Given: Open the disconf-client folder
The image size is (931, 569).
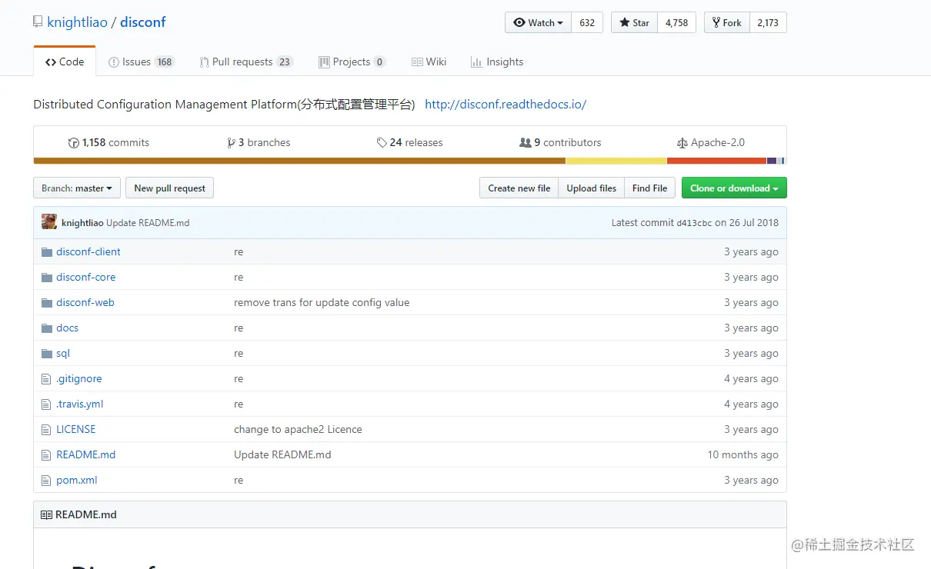Looking at the screenshot, I should [x=88, y=251].
